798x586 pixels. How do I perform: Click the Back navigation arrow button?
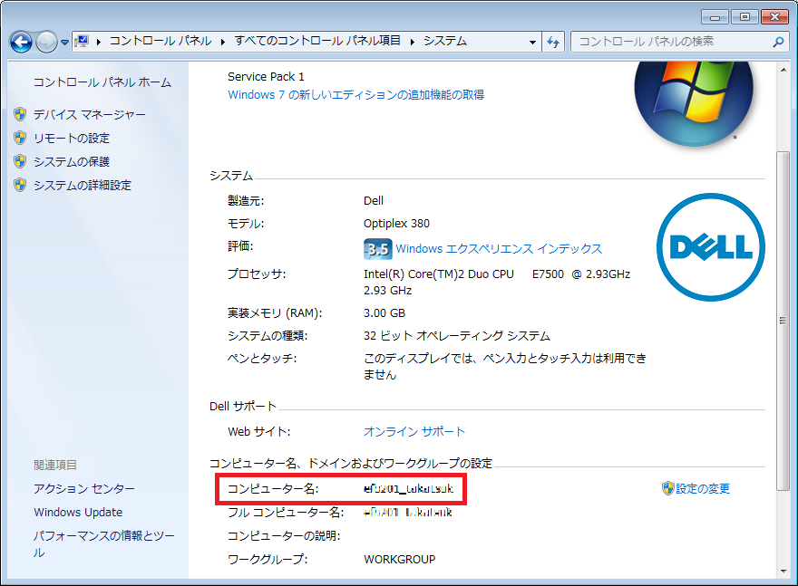(x=22, y=42)
